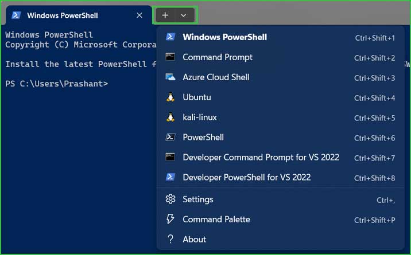Open a Command Prompt profile
This screenshot has height=255, width=411.
click(281, 57)
